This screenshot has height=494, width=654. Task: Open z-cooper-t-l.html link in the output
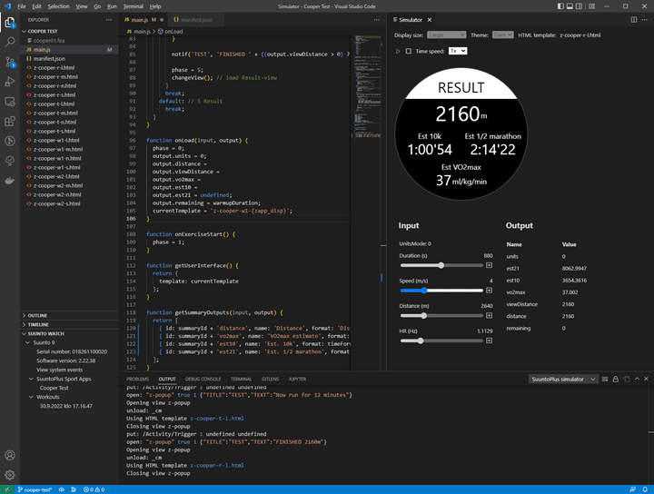click(x=217, y=419)
